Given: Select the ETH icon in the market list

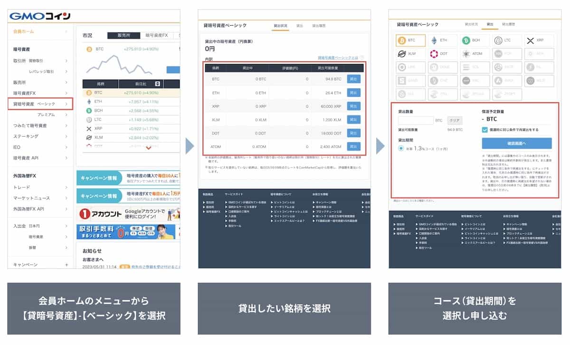Looking at the screenshot, I should coord(88,102).
